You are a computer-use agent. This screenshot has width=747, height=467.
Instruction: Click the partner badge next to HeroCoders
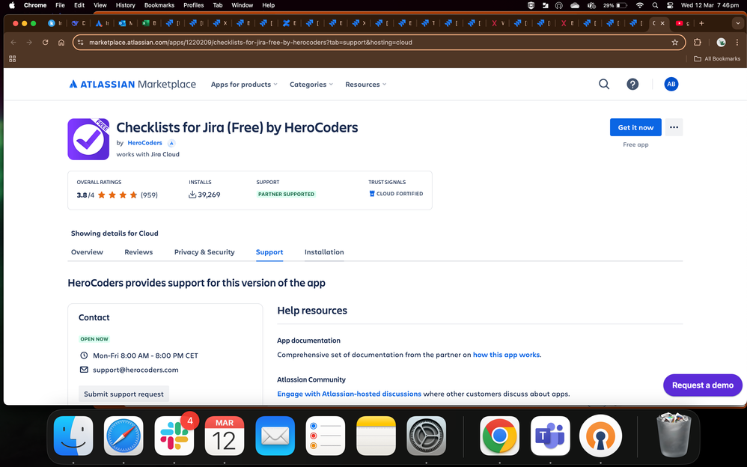pyautogui.click(x=171, y=143)
